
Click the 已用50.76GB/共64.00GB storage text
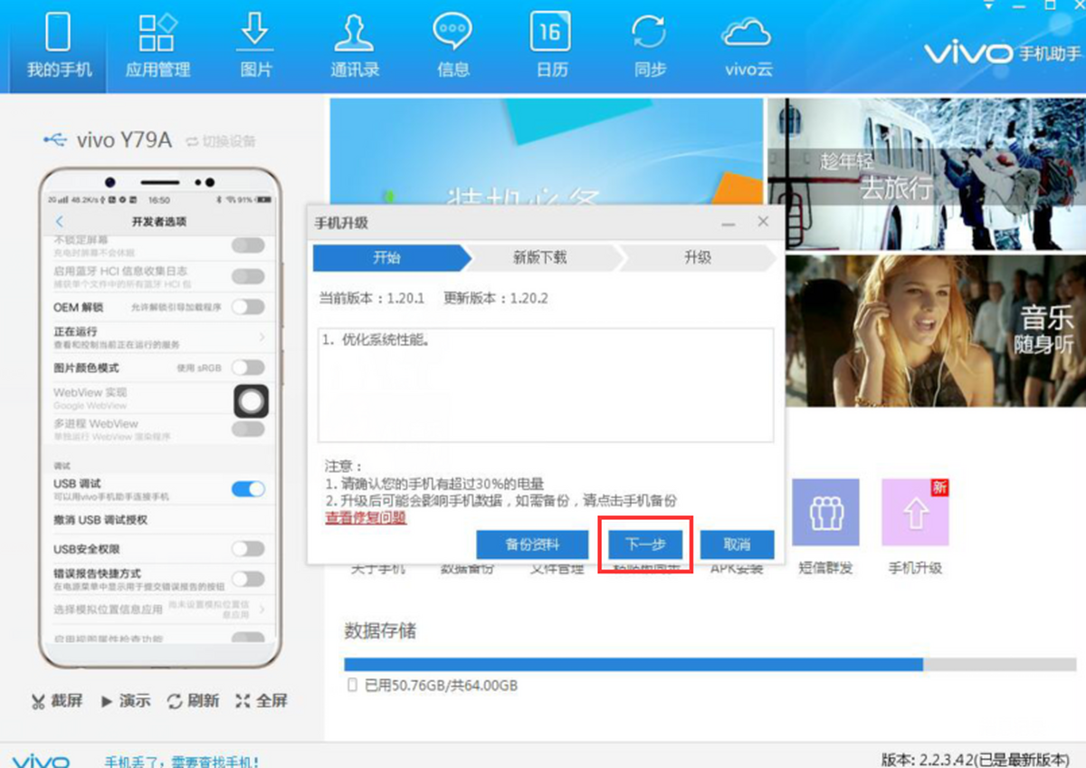(441, 686)
